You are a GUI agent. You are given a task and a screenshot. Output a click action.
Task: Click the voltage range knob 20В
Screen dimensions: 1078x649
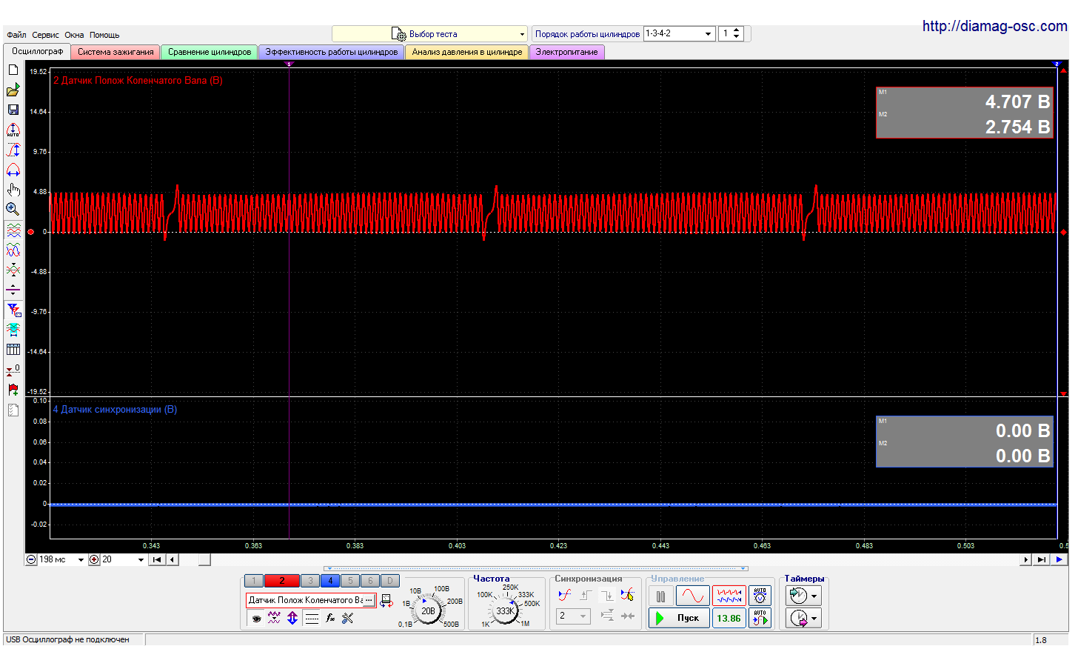(428, 611)
